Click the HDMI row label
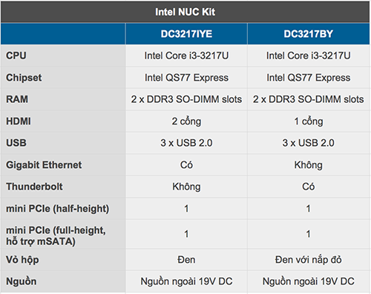This screenshot has width=371, height=294. (x=19, y=121)
